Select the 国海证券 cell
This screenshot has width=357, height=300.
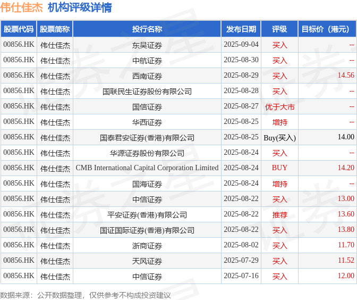(x=147, y=184)
